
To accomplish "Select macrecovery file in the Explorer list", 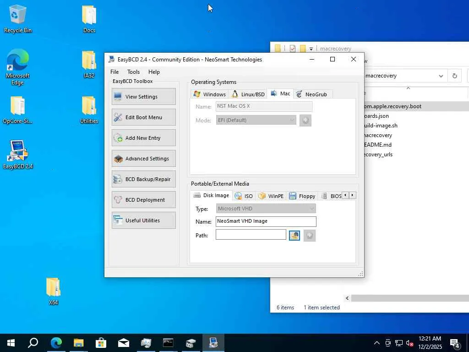I will [378, 135].
